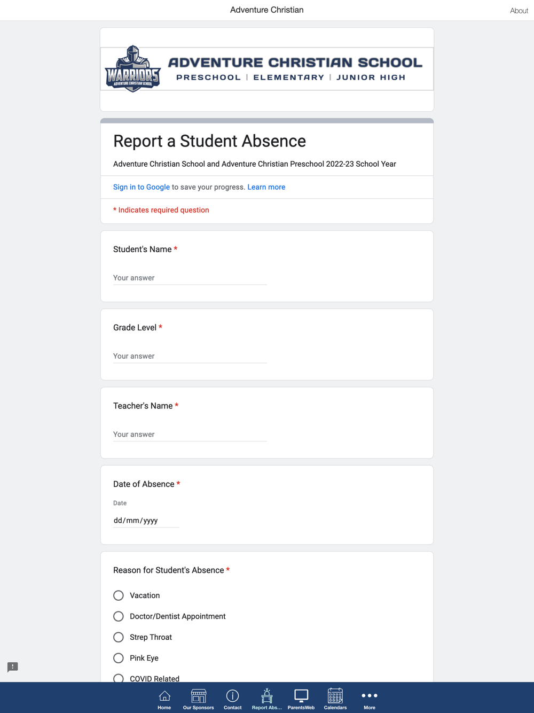Open the About page link
The height and width of the screenshot is (713, 534).
tap(519, 11)
